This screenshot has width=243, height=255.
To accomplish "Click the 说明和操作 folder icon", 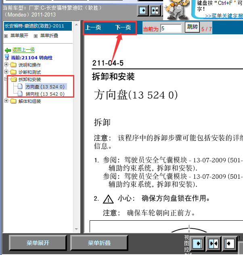I will click(x=13, y=65).
